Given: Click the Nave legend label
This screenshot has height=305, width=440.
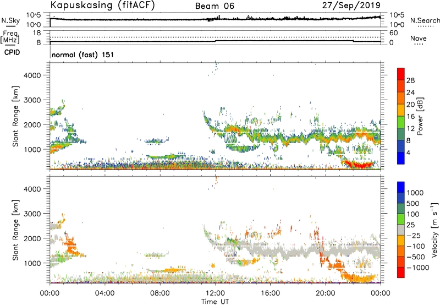Looking at the screenshot, I should click(x=419, y=38).
